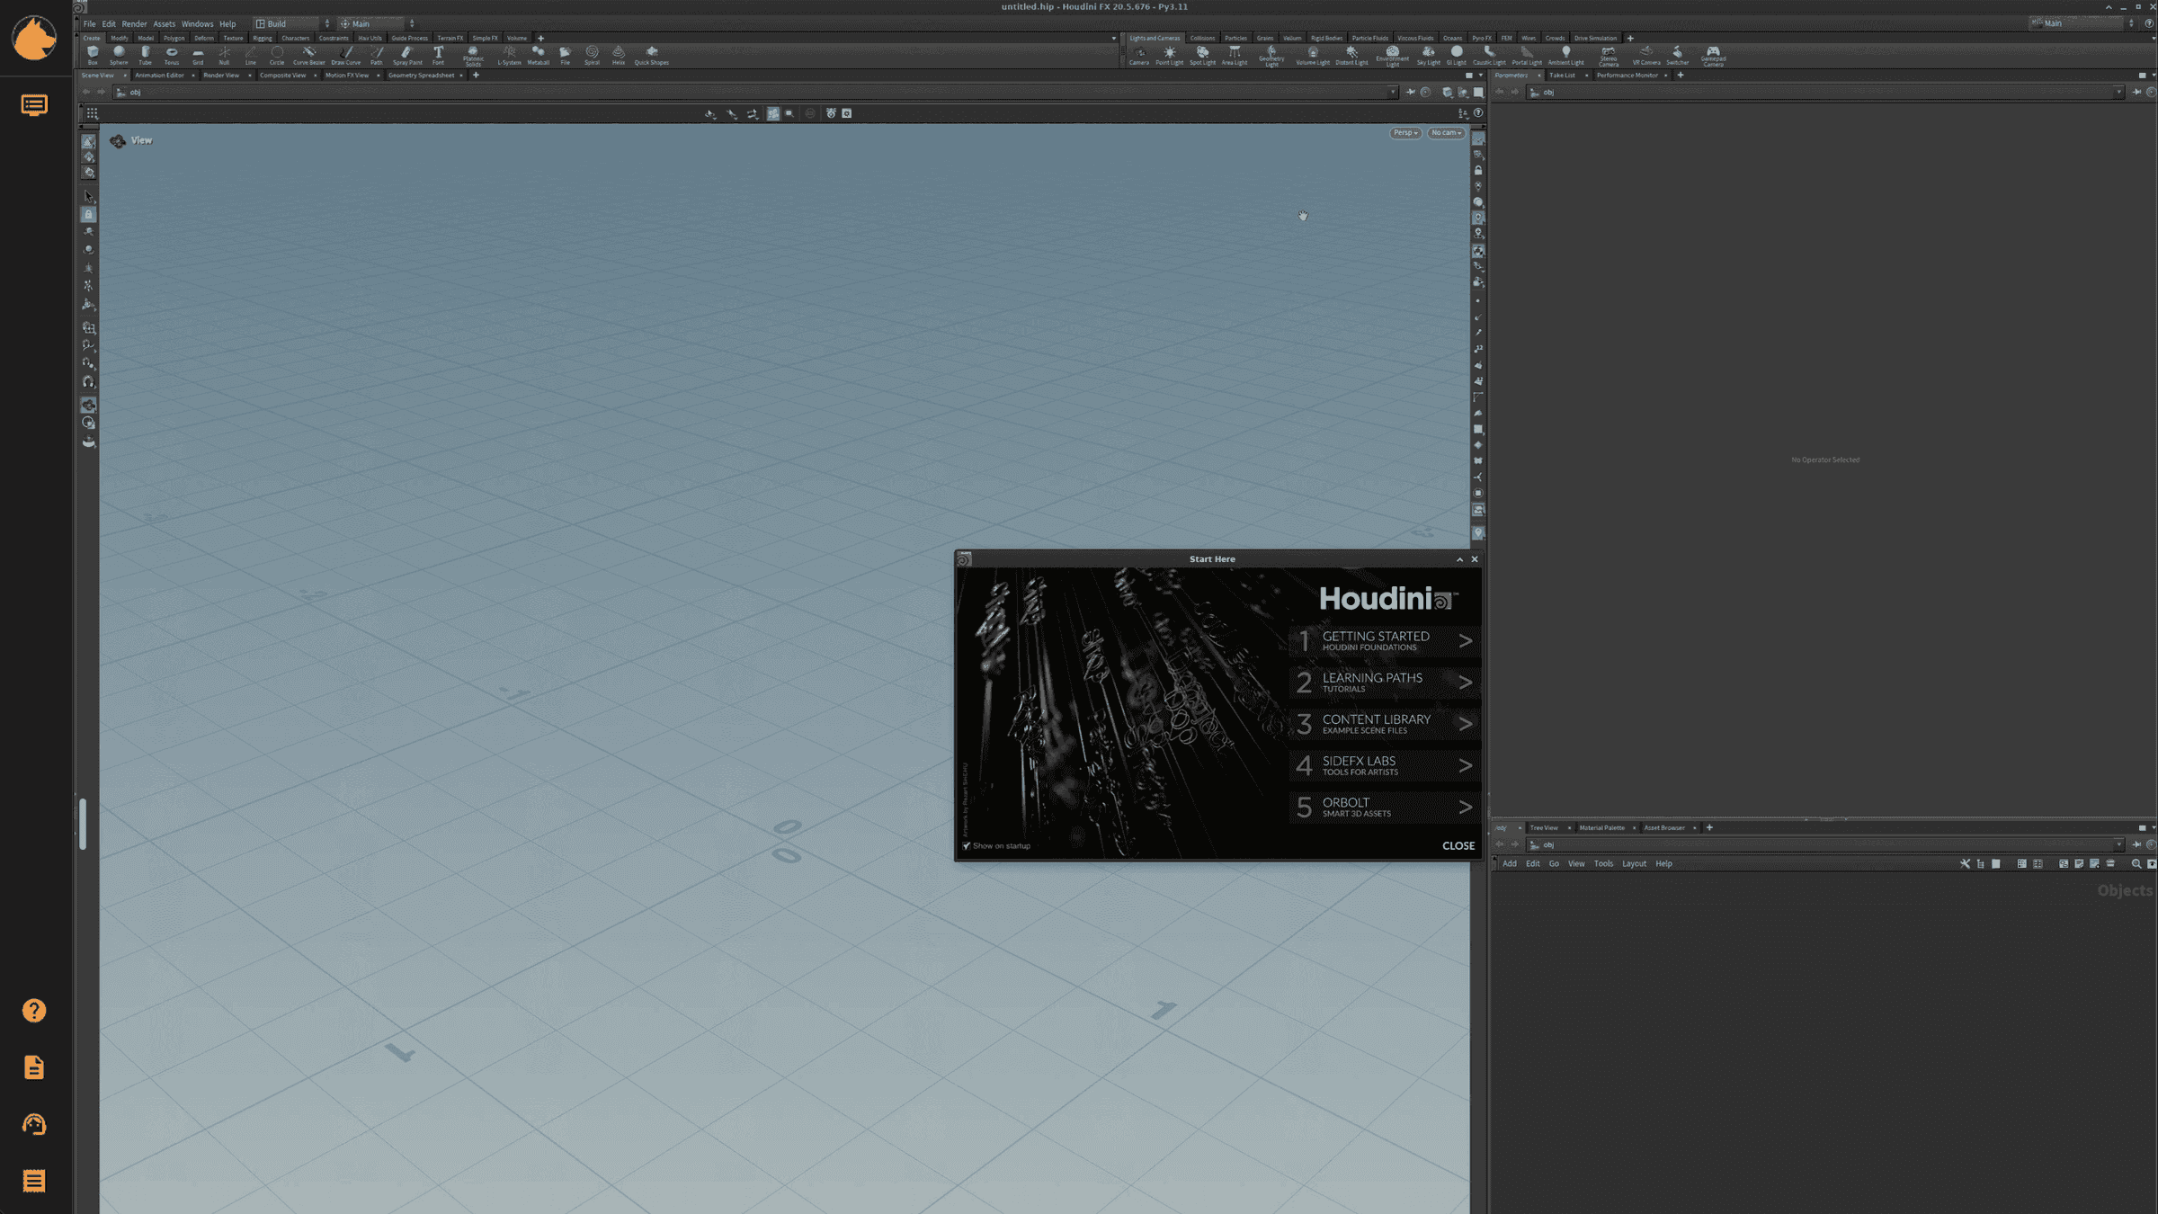Open network editor find (magnifier) icon
This screenshot has width=2158, height=1214.
(2136, 863)
